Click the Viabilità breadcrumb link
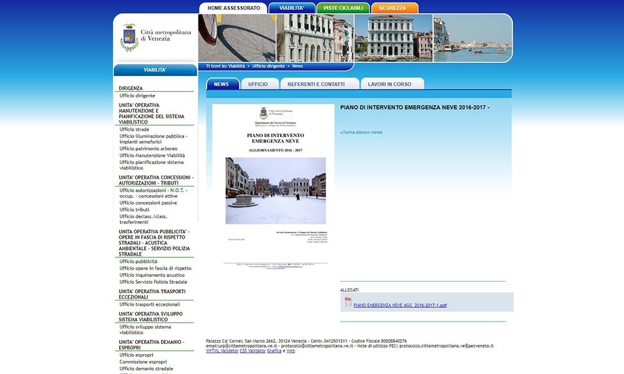Image resolution: width=624 pixels, height=374 pixels. tap(236, 66)
